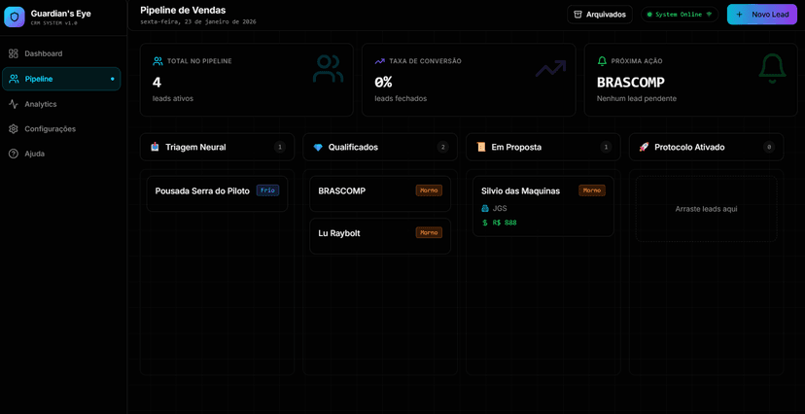Viewport: 805px width, 414px height.
Task: Click the archive box icon on Arquivados
Action: 578,15
